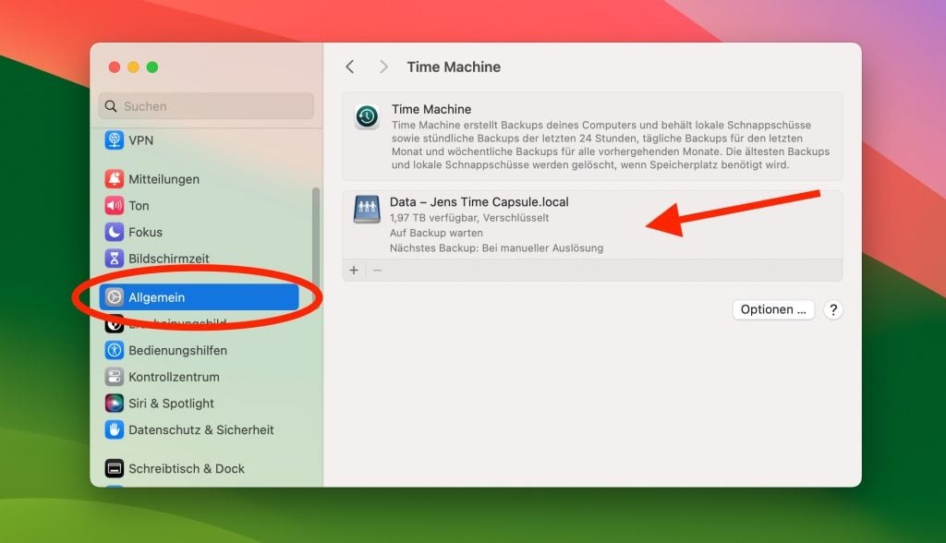This screenshot has width=946, height=543.
Task: Open Bedienungshilfen settings
Action: [x=200, y=350]
